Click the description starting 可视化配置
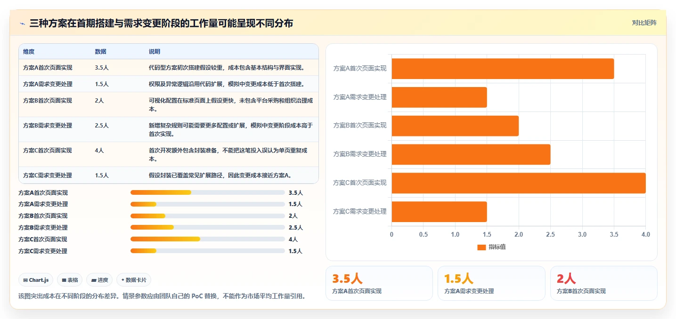The height and width of the screenshot is (319, 676). 231,104
